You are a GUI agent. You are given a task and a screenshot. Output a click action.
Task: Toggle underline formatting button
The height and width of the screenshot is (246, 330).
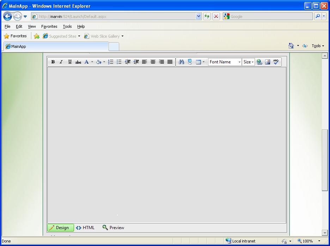tap(70, 62)
